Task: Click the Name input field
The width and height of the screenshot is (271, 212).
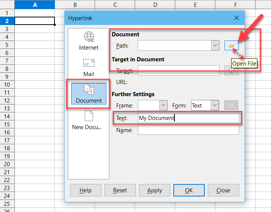Action: point(188,130)
